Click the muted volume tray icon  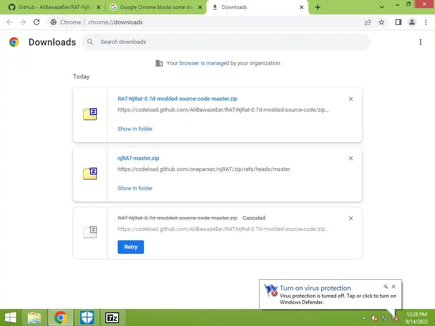[x=374, y=318]
